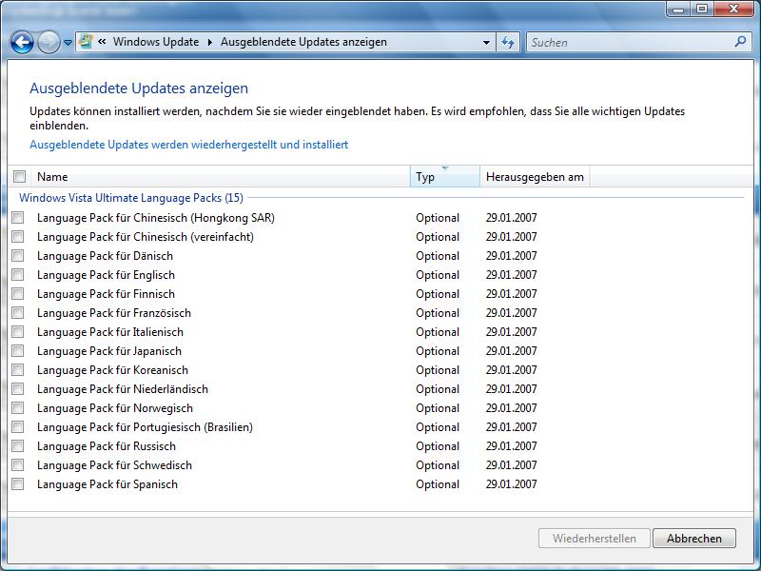
Task: Sort by Herausgegeben am column header
Action: [x=535, y=177]
